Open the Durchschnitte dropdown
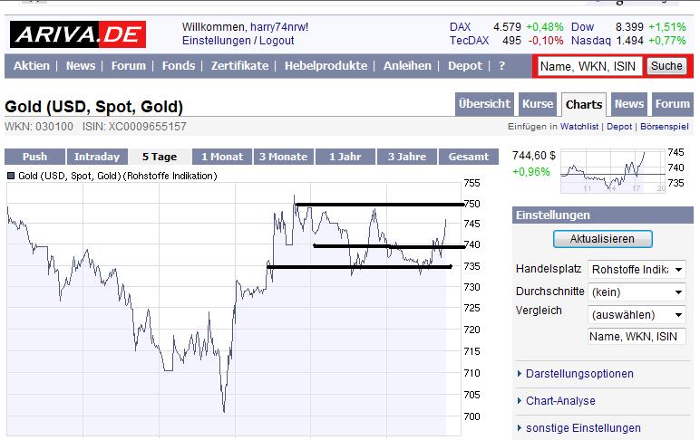 [637, 292]
